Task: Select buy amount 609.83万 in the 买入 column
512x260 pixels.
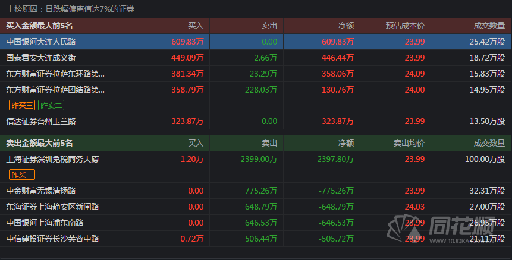Action: (x=187, y=42)
